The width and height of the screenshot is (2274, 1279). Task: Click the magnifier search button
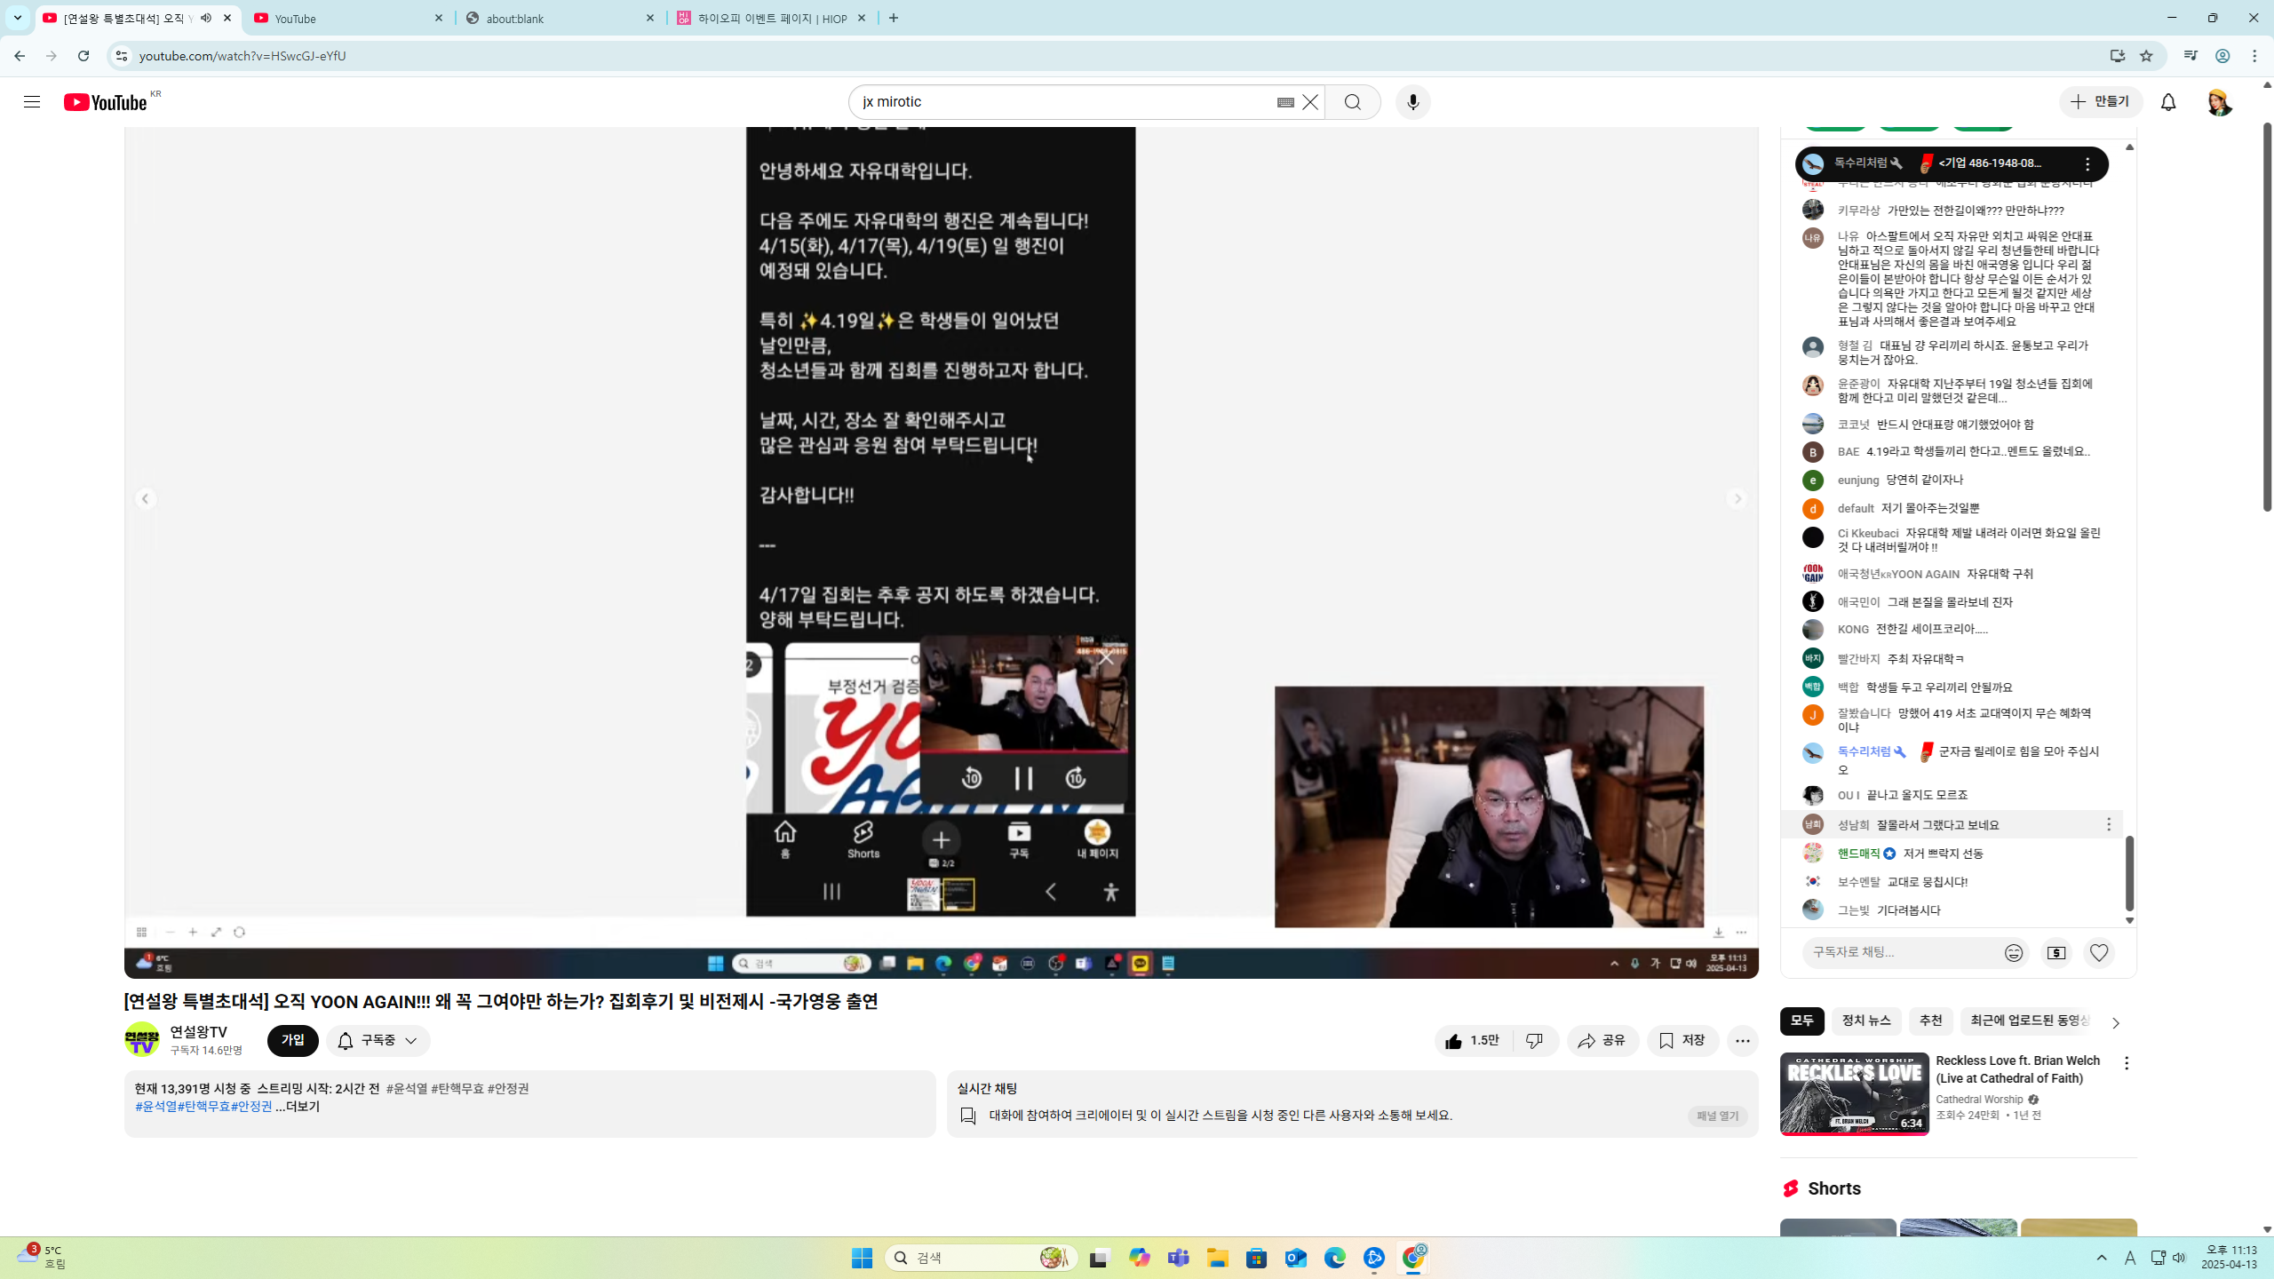click(1353, 102)
